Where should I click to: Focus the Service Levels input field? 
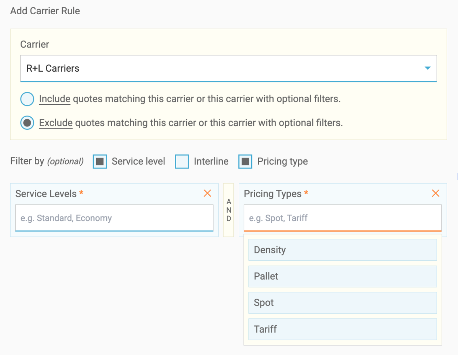pos(114,218)
